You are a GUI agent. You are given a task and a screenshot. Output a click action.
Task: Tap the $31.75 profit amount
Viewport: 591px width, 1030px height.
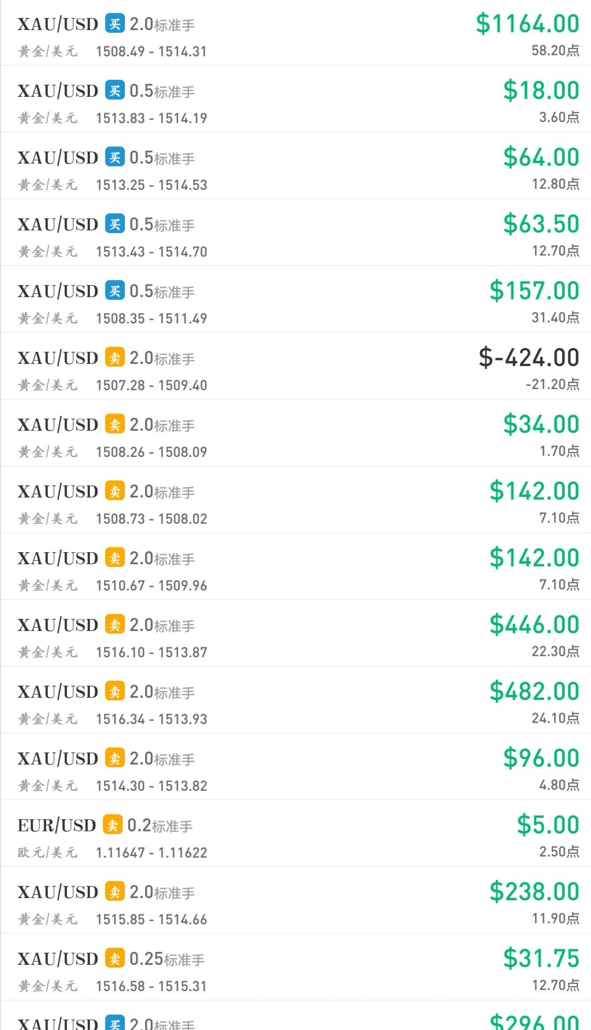click(x=541, y=958)
